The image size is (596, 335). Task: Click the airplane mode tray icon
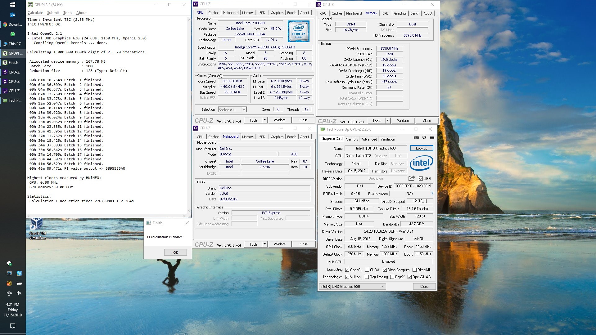9,293
